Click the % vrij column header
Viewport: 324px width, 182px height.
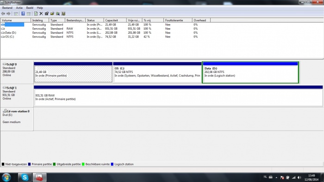153,20
